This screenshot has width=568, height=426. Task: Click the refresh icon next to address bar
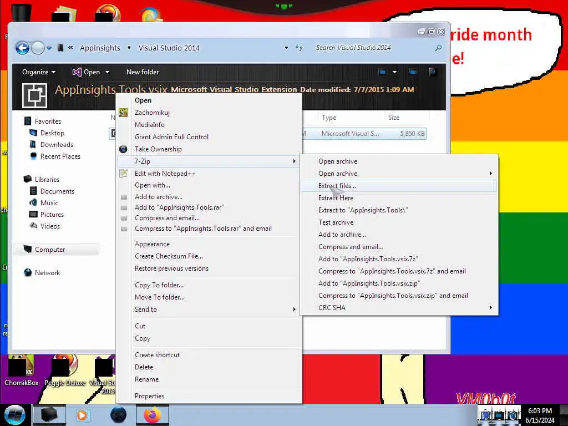click(x=299, y=48)
